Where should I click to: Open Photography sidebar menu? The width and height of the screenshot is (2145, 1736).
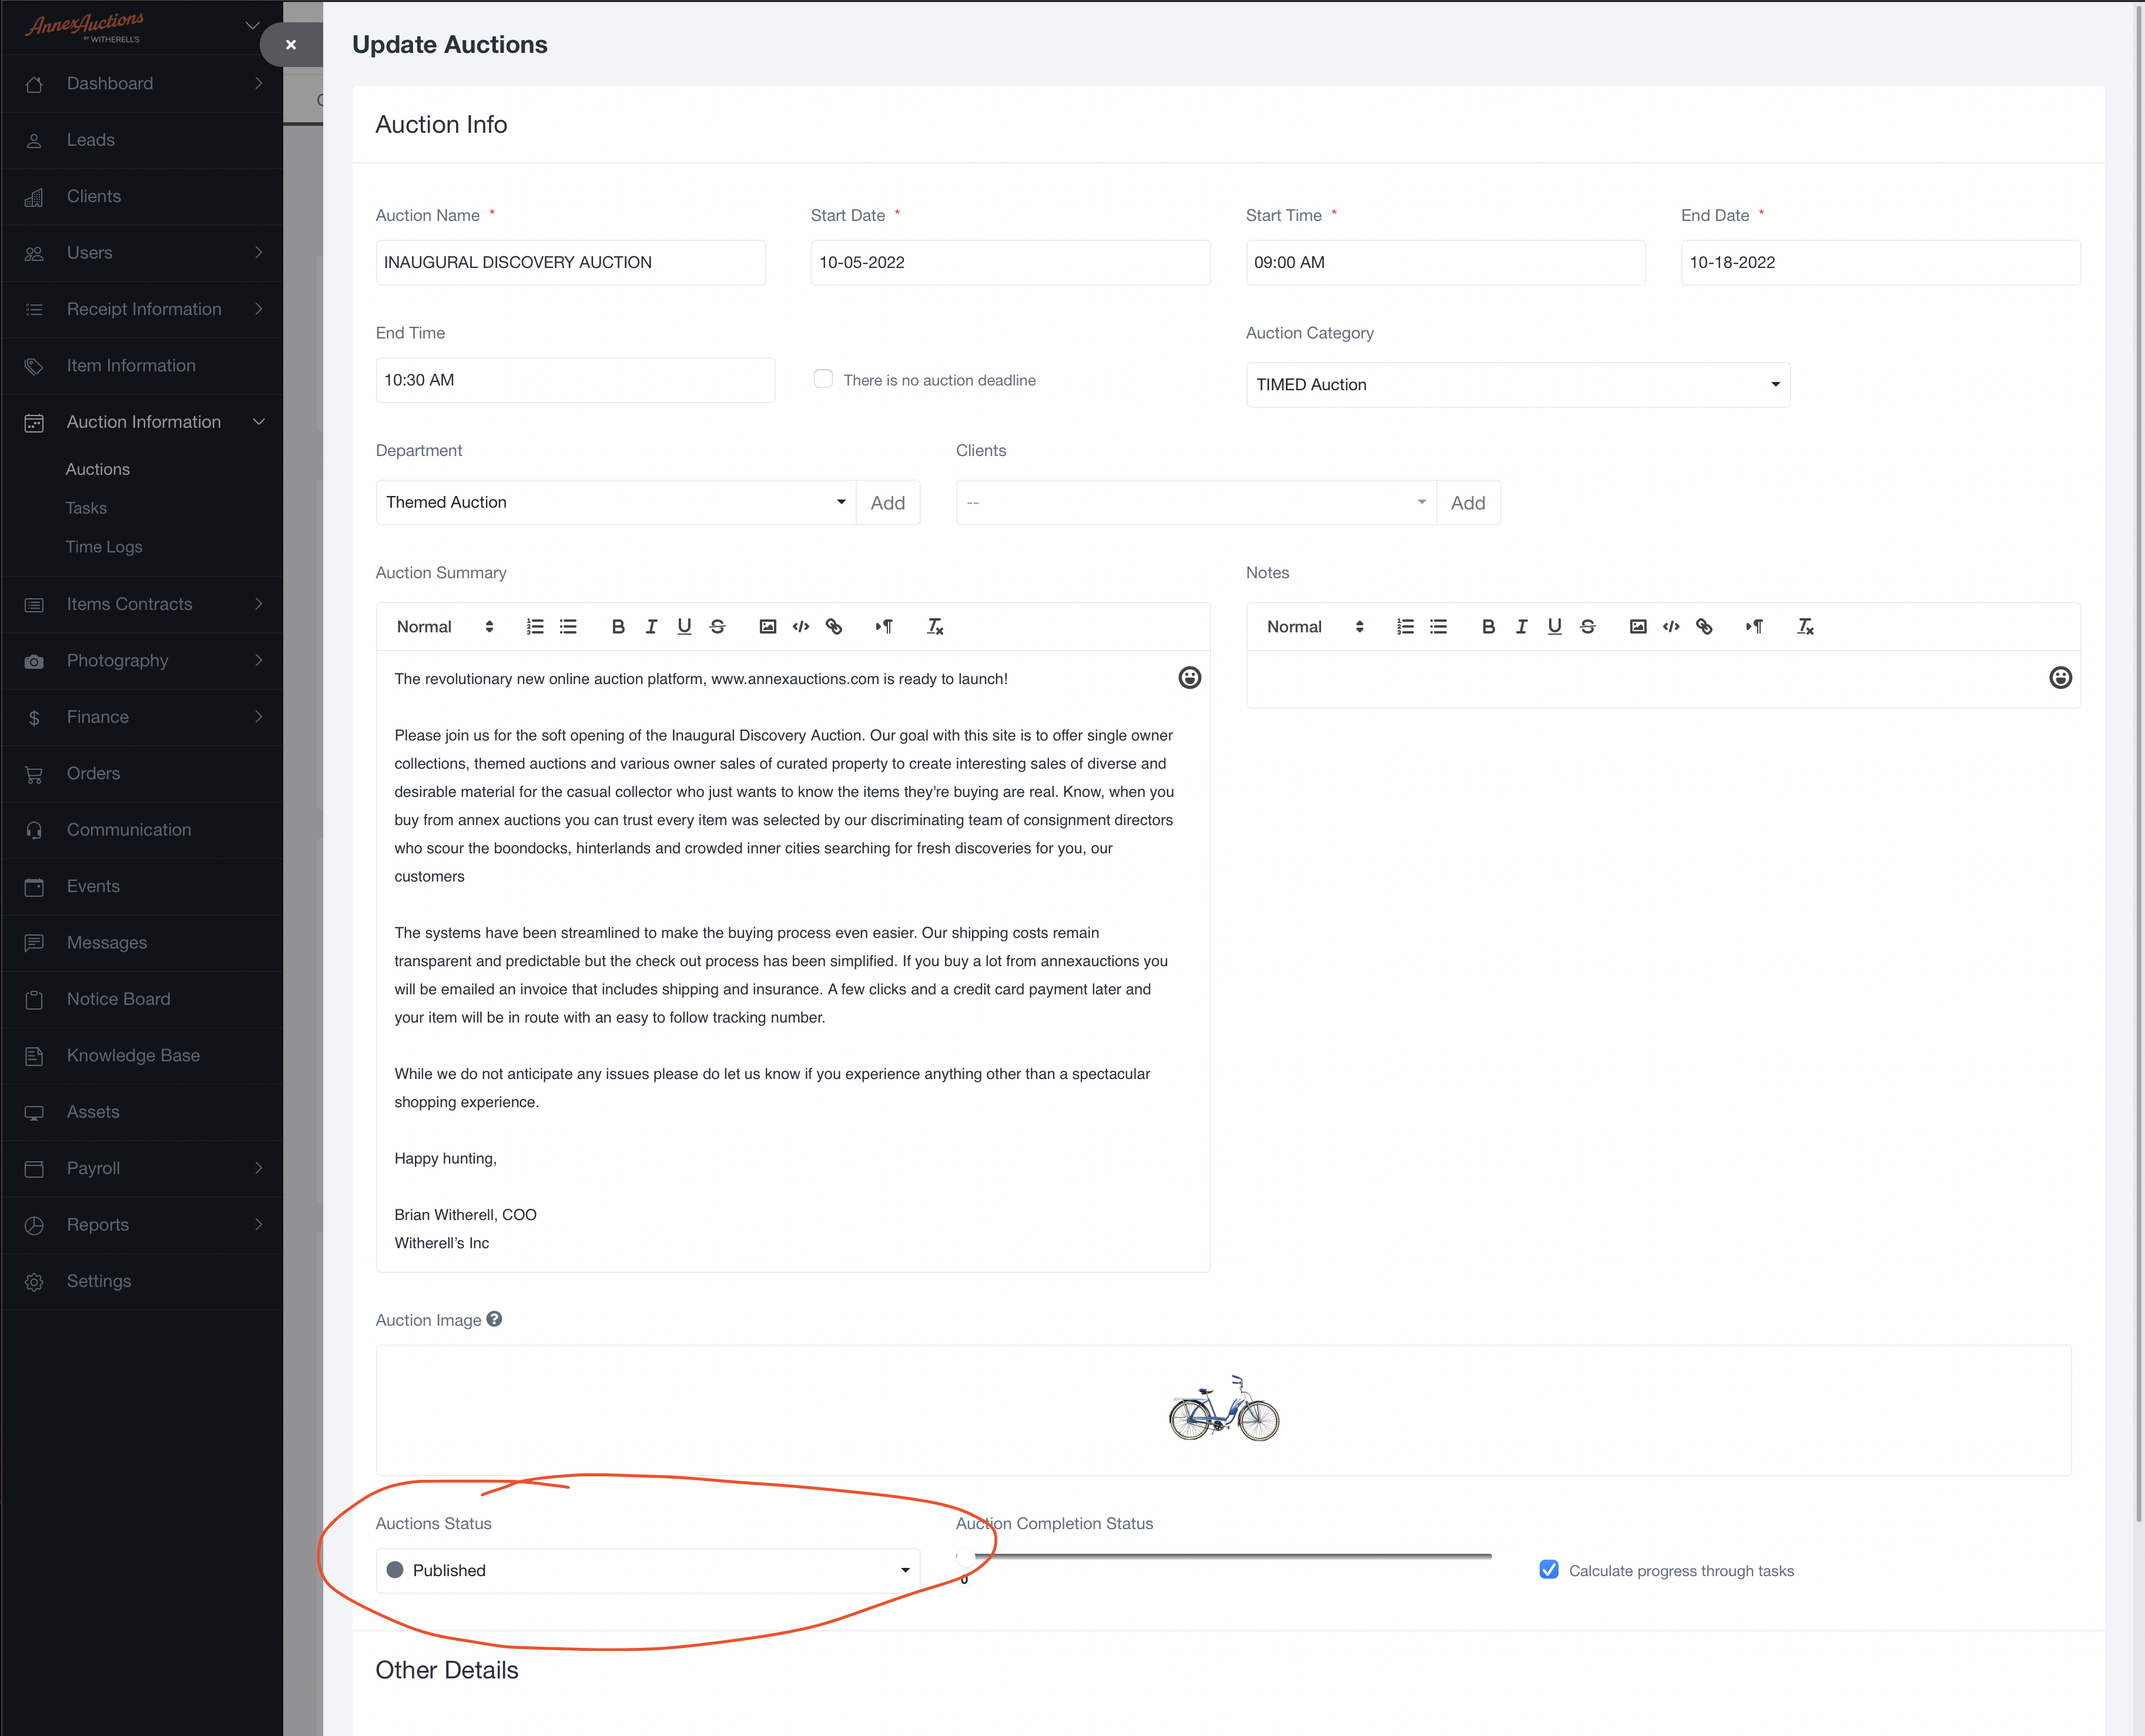pyautogui.click(x=117, y=661)
